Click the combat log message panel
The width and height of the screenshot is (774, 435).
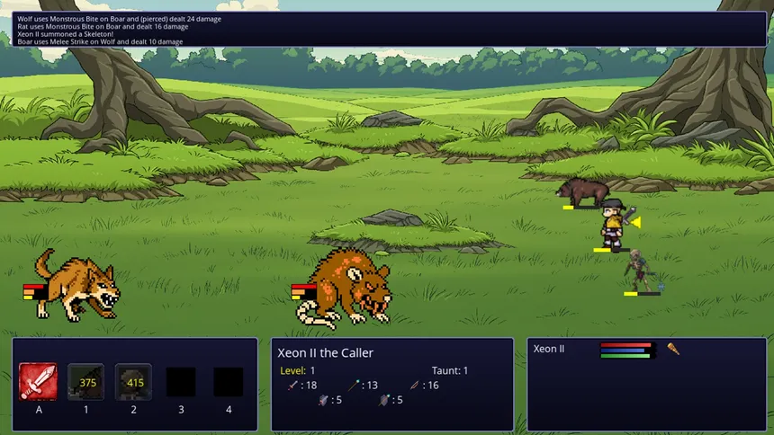390,30
